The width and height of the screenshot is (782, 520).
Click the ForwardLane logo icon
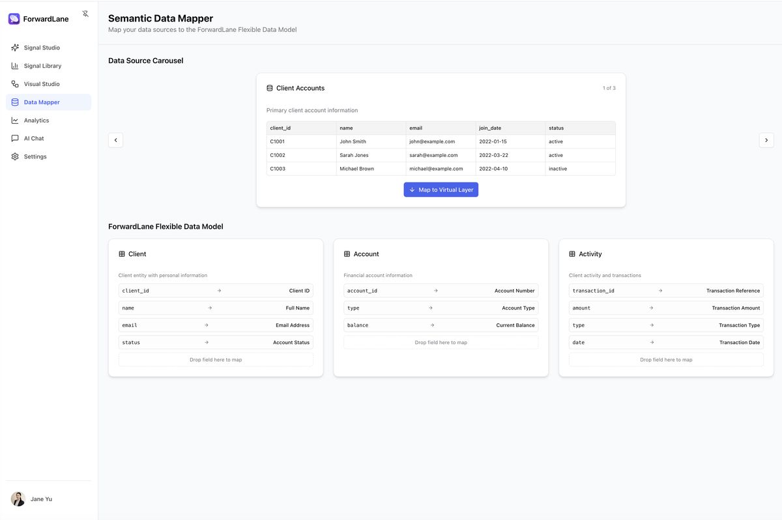tap(14, 19)
